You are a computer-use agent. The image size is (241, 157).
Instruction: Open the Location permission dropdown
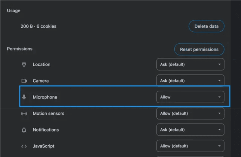coord(190,64)
